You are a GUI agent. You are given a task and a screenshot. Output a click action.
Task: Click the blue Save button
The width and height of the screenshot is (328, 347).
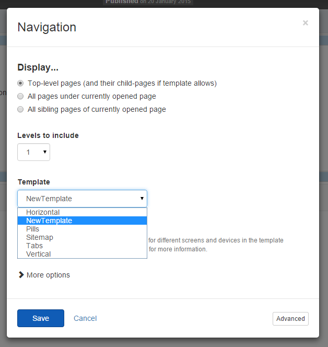[40, 318]
